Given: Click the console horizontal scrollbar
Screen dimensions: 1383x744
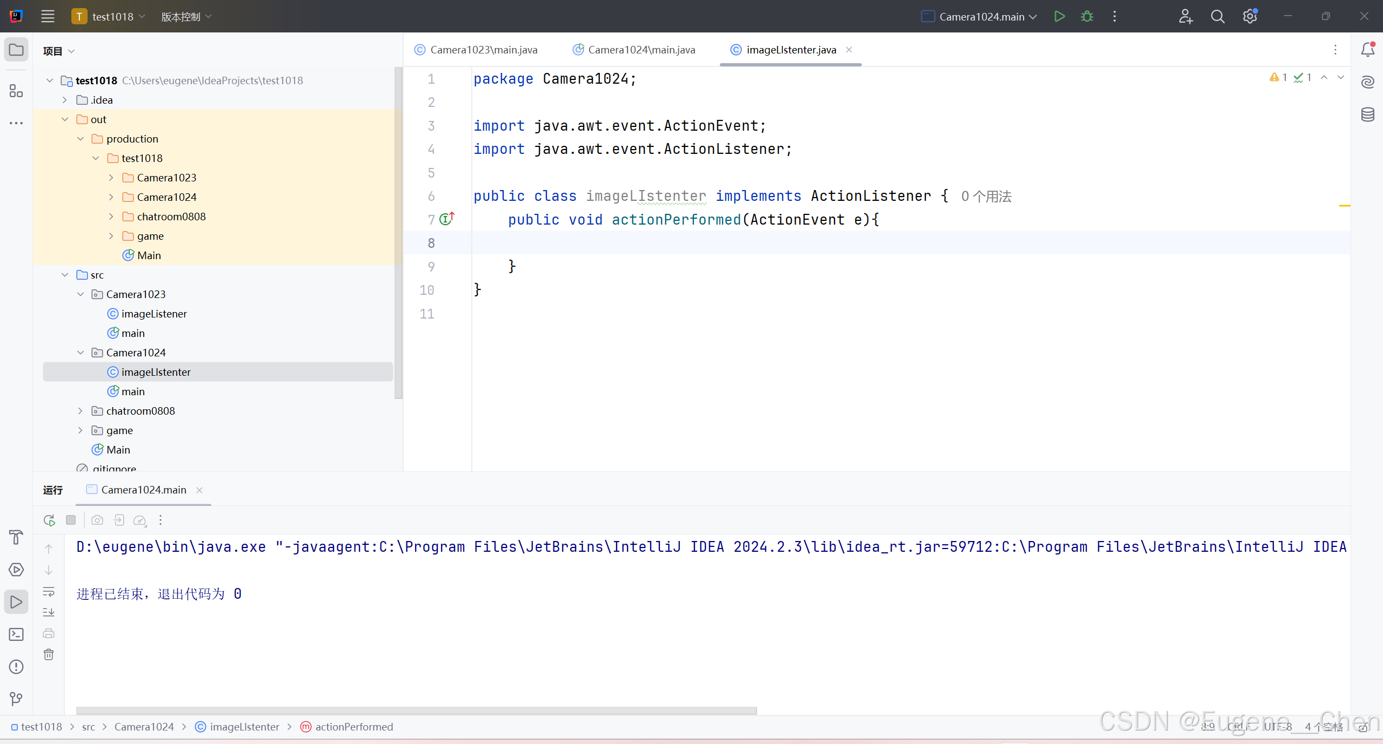Looking at the screenshot, I should [416, 711].
